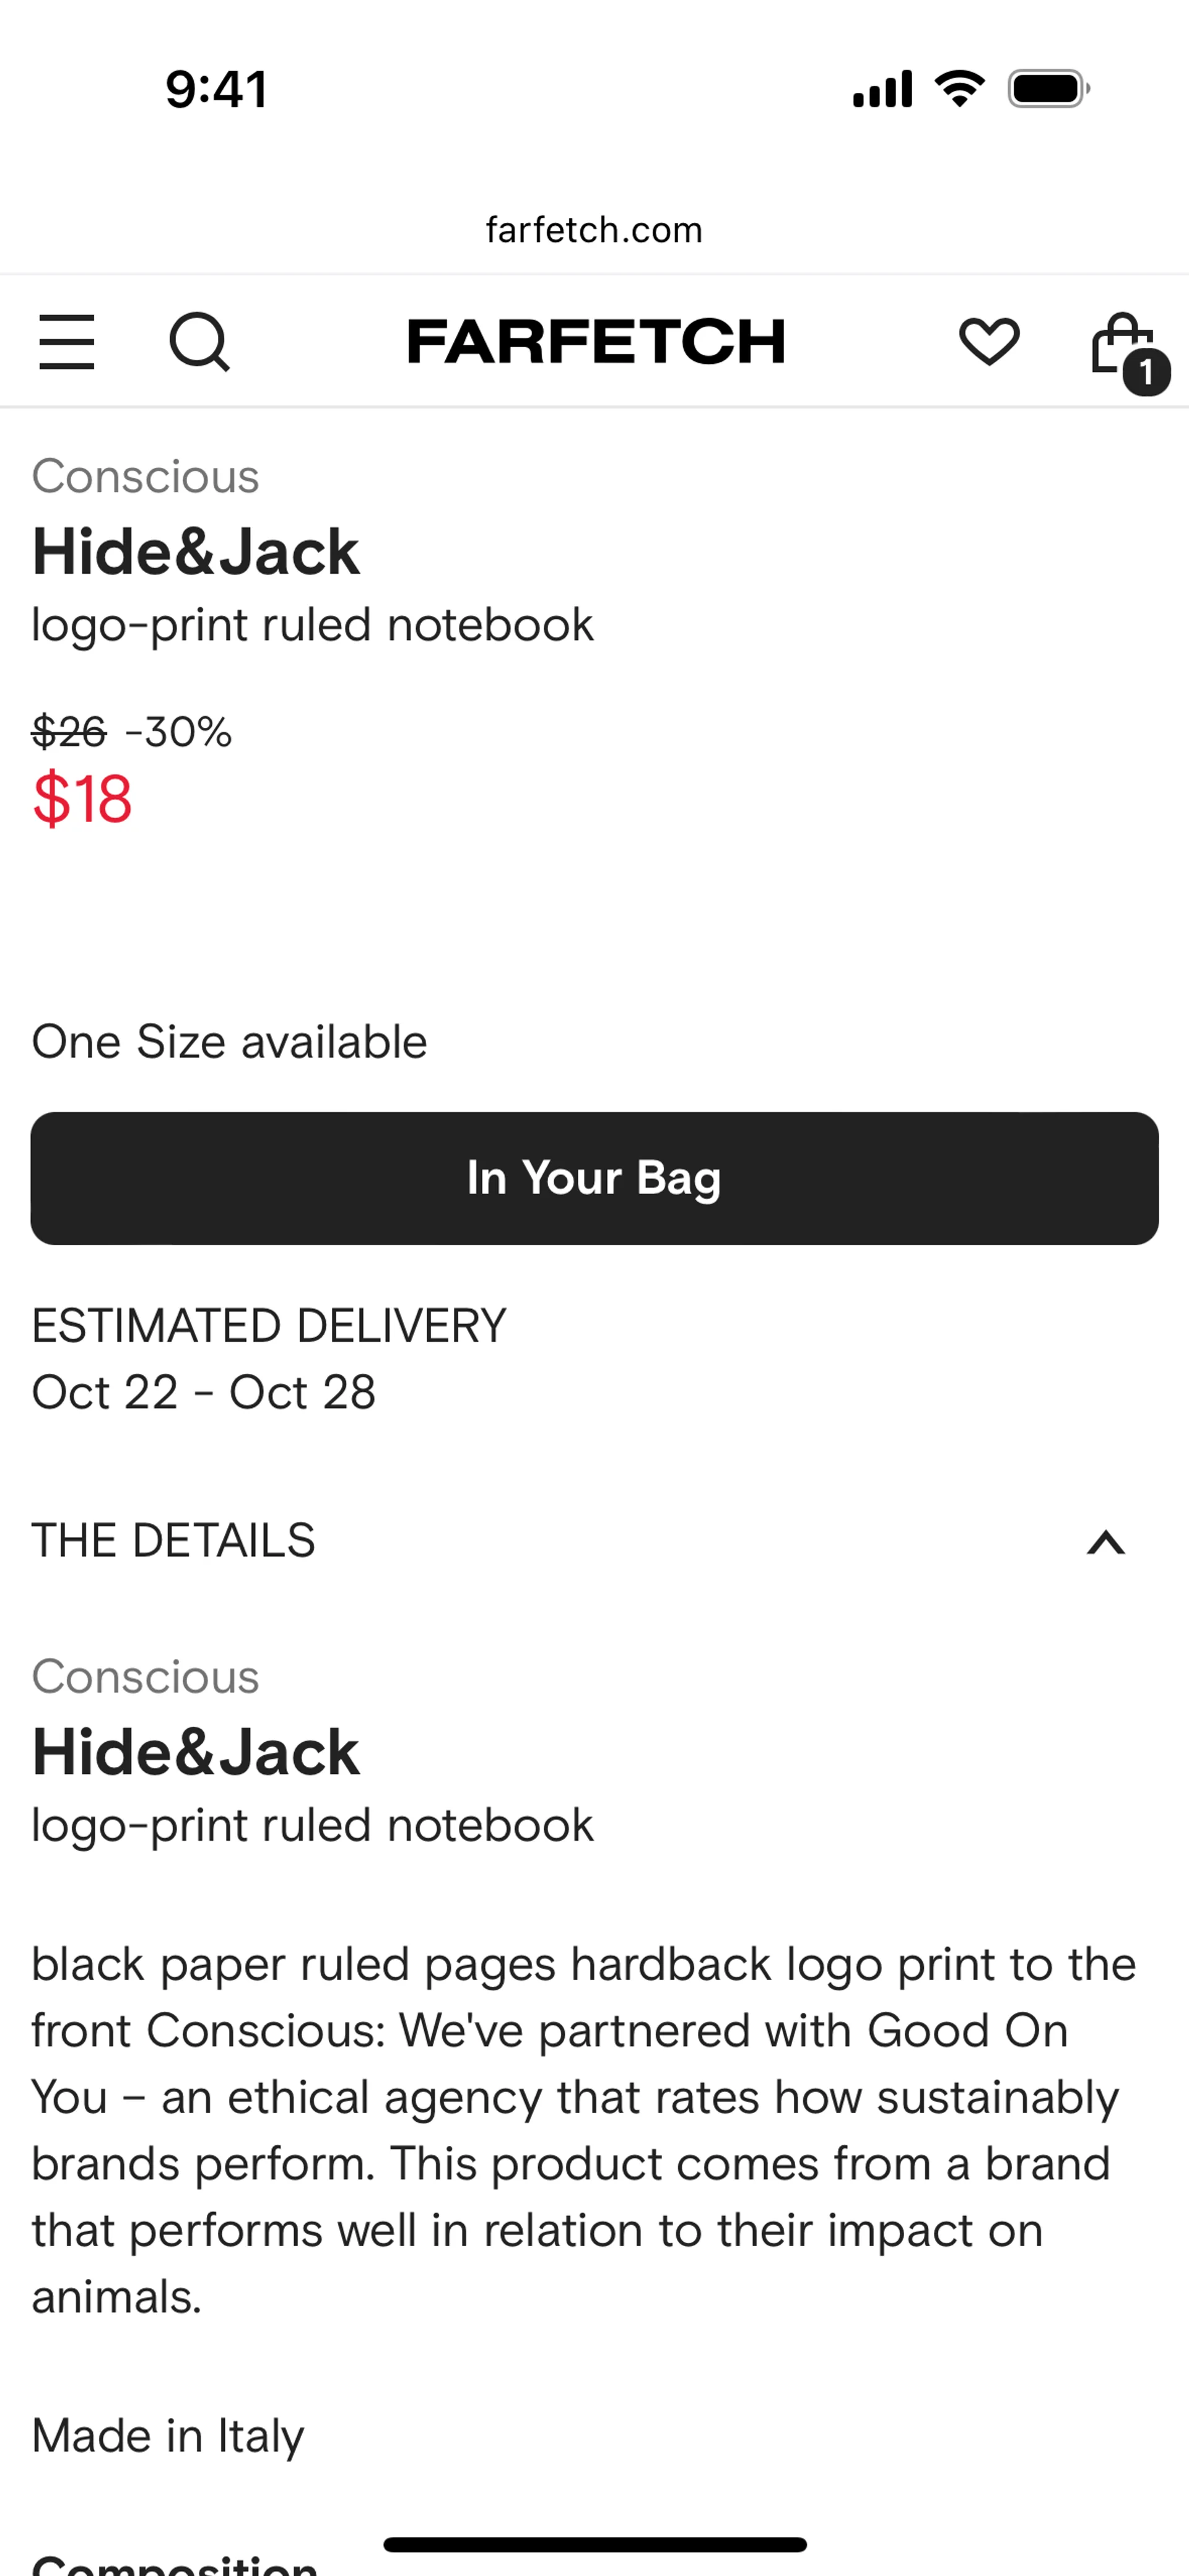Tap the farfetch.com address bar
Screen dimensions: 1189x2576
pyautogui.click(x=594, y=230)
